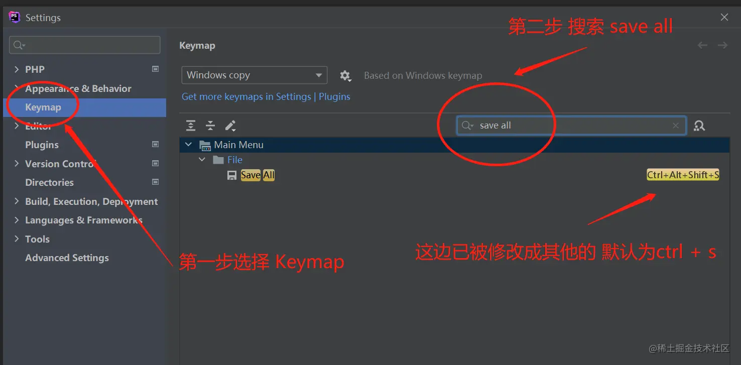
Task: Expand the PHP settings section
Action: [17, 69]
